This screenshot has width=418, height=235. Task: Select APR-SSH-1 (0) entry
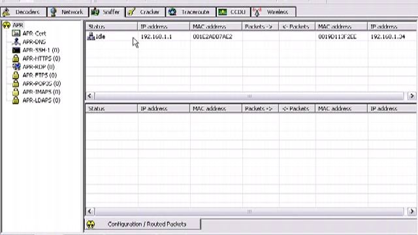(40, 50)
